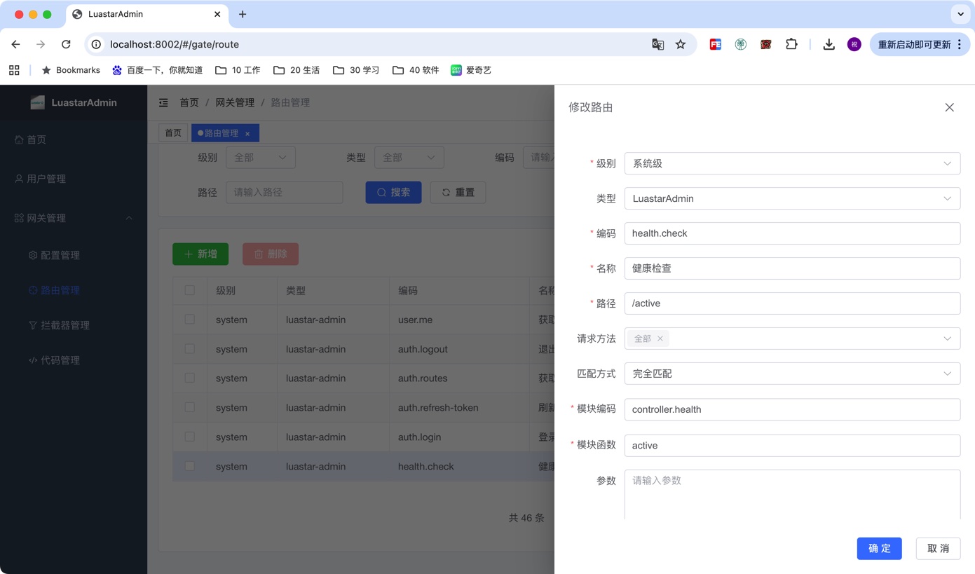Open the 级别 filter dropdown showing 全部
The width and height of the screenshot is (975, 574).
[260, 158]
